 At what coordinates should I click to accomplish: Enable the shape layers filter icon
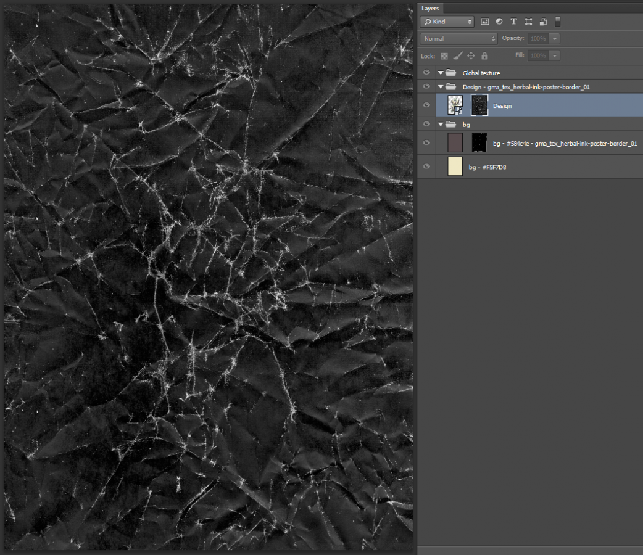click(x=528, y=22)
